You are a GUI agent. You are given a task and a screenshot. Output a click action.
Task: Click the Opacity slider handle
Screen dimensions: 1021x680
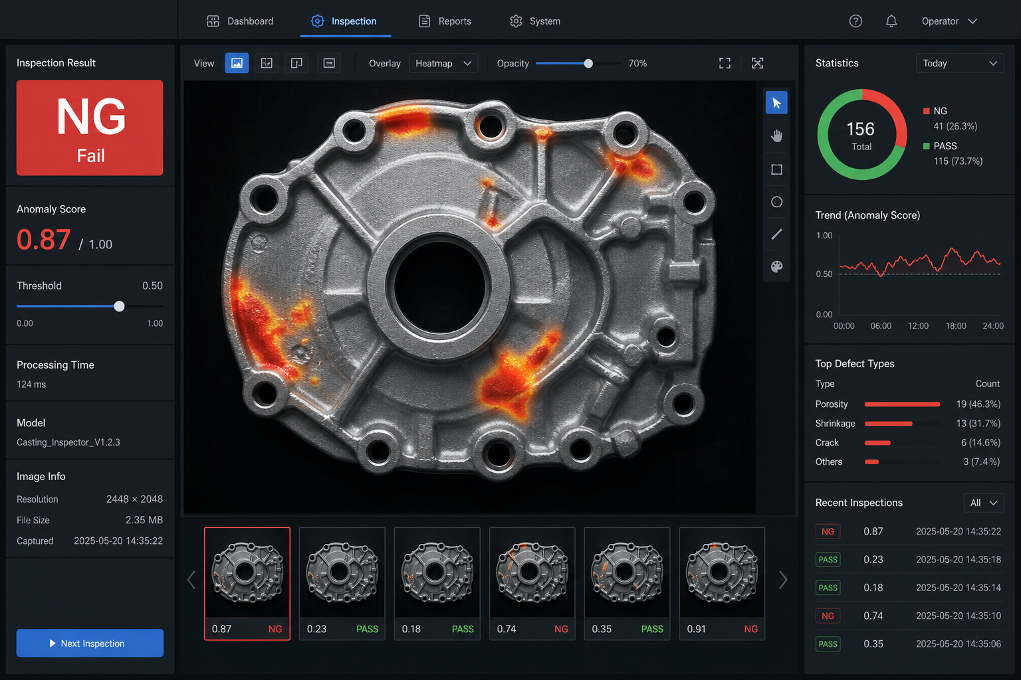588,64
